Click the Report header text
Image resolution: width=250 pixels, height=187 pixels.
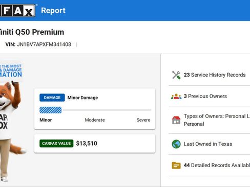53,11
